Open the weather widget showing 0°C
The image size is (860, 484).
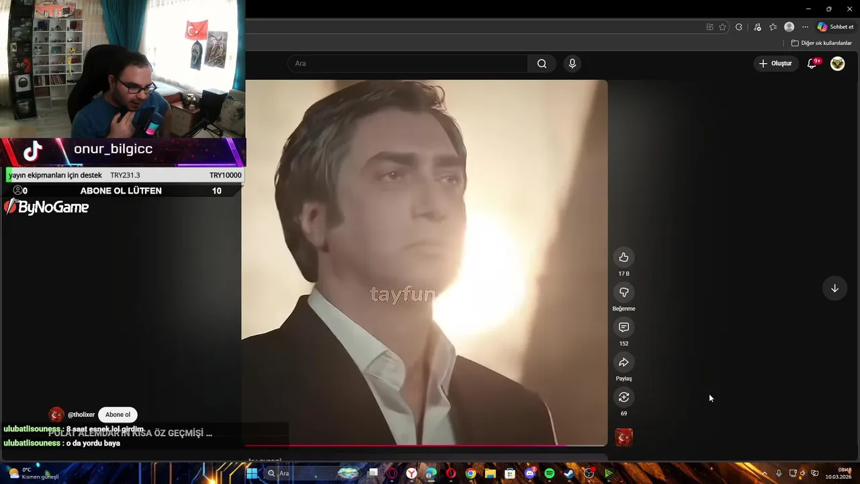click(x=34, y=473)
